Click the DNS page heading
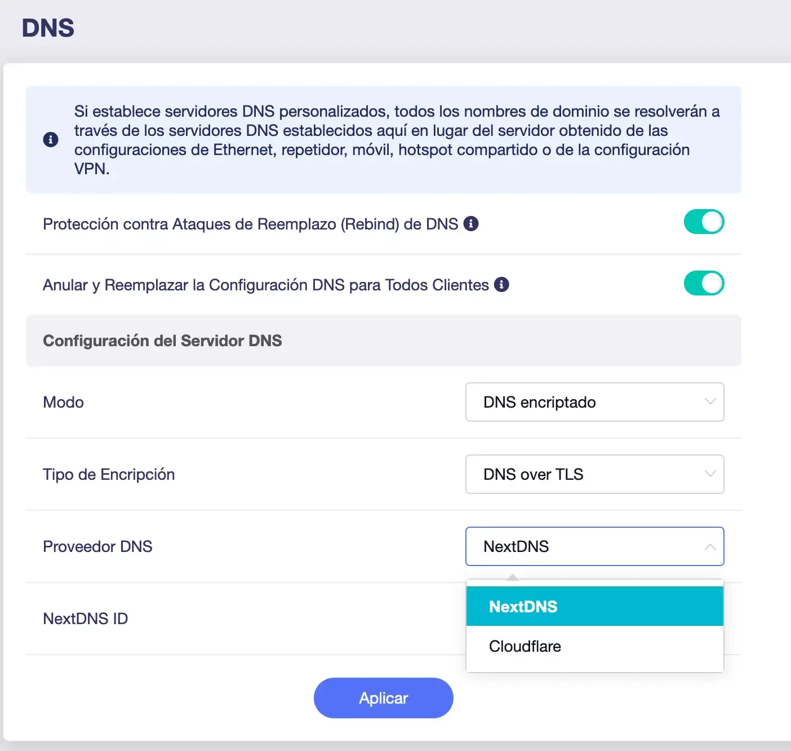Viewport: 791px width, 751px height. coord(48,28)
